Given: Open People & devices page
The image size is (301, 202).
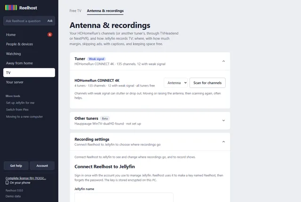Looking at the screenshot, I should (x=29, y=44).
